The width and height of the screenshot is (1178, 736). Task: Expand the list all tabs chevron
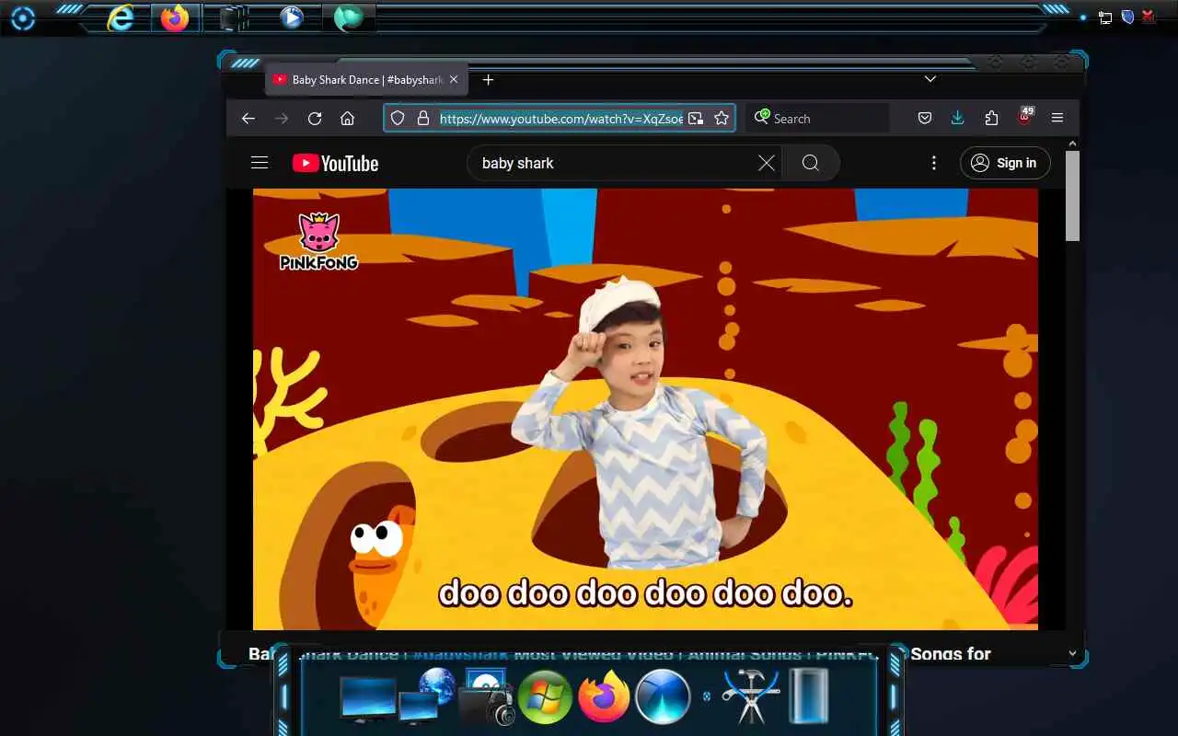pos(930,79)
